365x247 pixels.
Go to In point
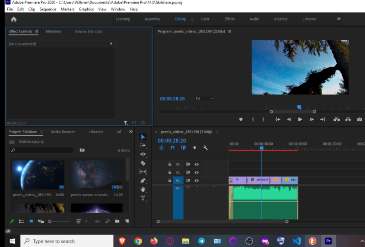(278, 119)
